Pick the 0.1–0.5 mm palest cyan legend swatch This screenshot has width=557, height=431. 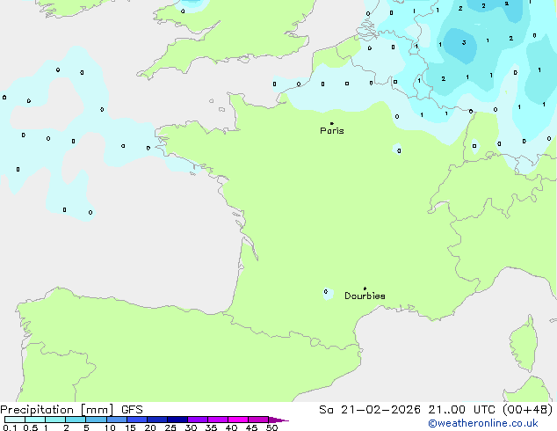15,420
